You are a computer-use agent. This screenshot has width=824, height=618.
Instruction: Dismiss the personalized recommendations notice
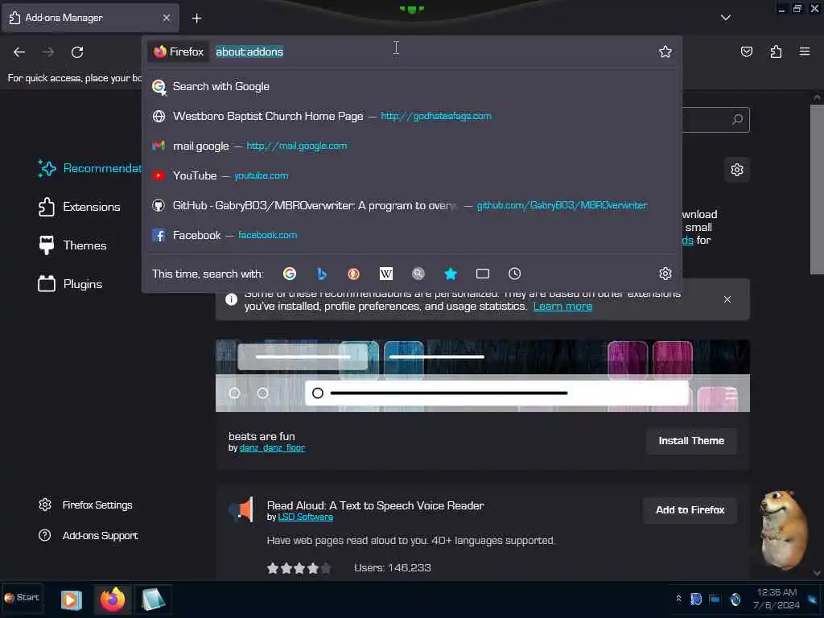tap(727, 299)
